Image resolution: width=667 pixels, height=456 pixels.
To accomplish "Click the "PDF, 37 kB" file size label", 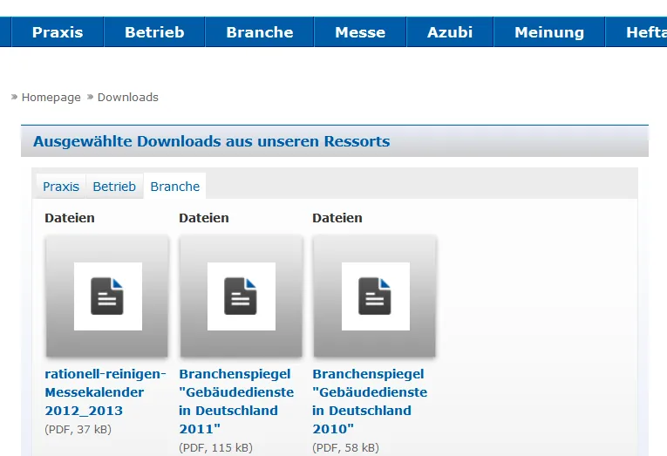I will click(x=78, y=429).
